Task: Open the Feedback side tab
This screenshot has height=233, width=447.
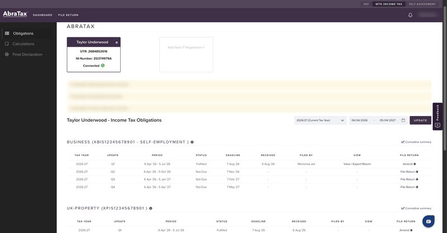Action: pos(438,116)
